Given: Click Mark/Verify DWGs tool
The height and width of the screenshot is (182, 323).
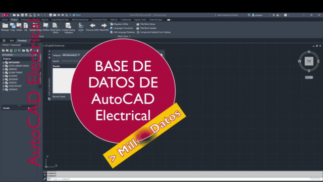Looking at the screenshot, I should point(56,28).
